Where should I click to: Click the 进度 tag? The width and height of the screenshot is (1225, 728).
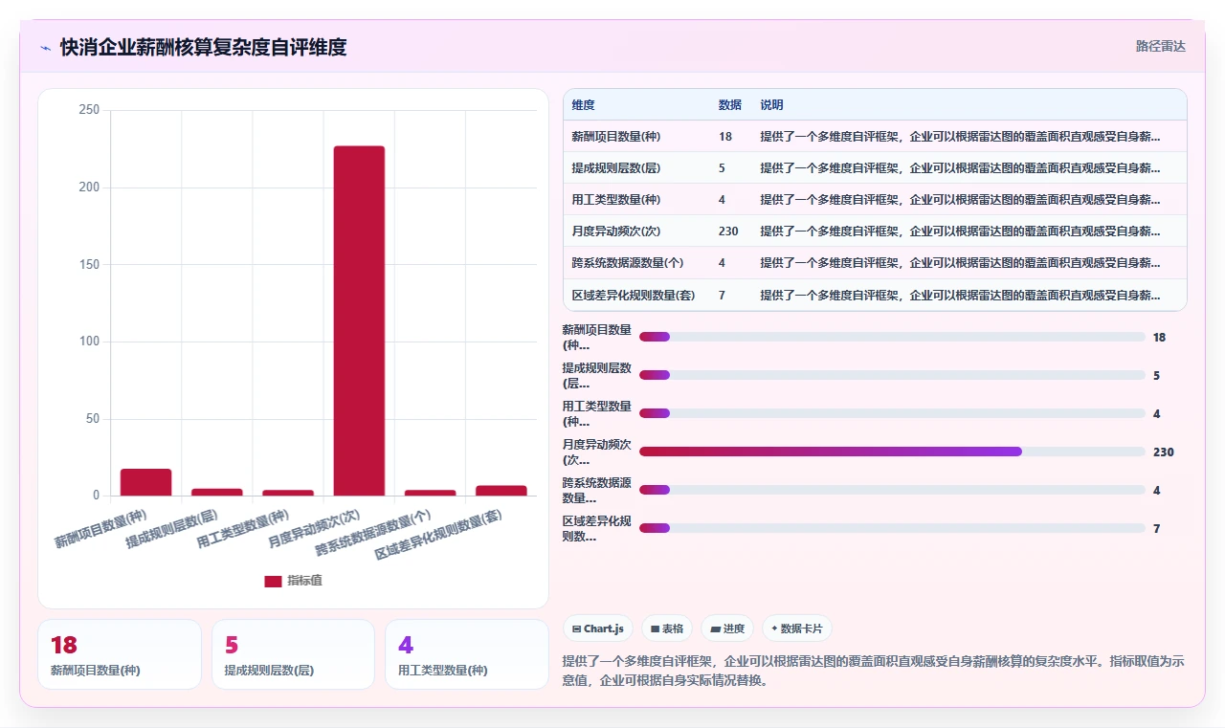click(727, 629)
